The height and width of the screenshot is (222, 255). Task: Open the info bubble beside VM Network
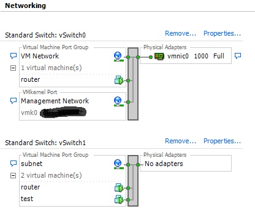click(13, 56)
